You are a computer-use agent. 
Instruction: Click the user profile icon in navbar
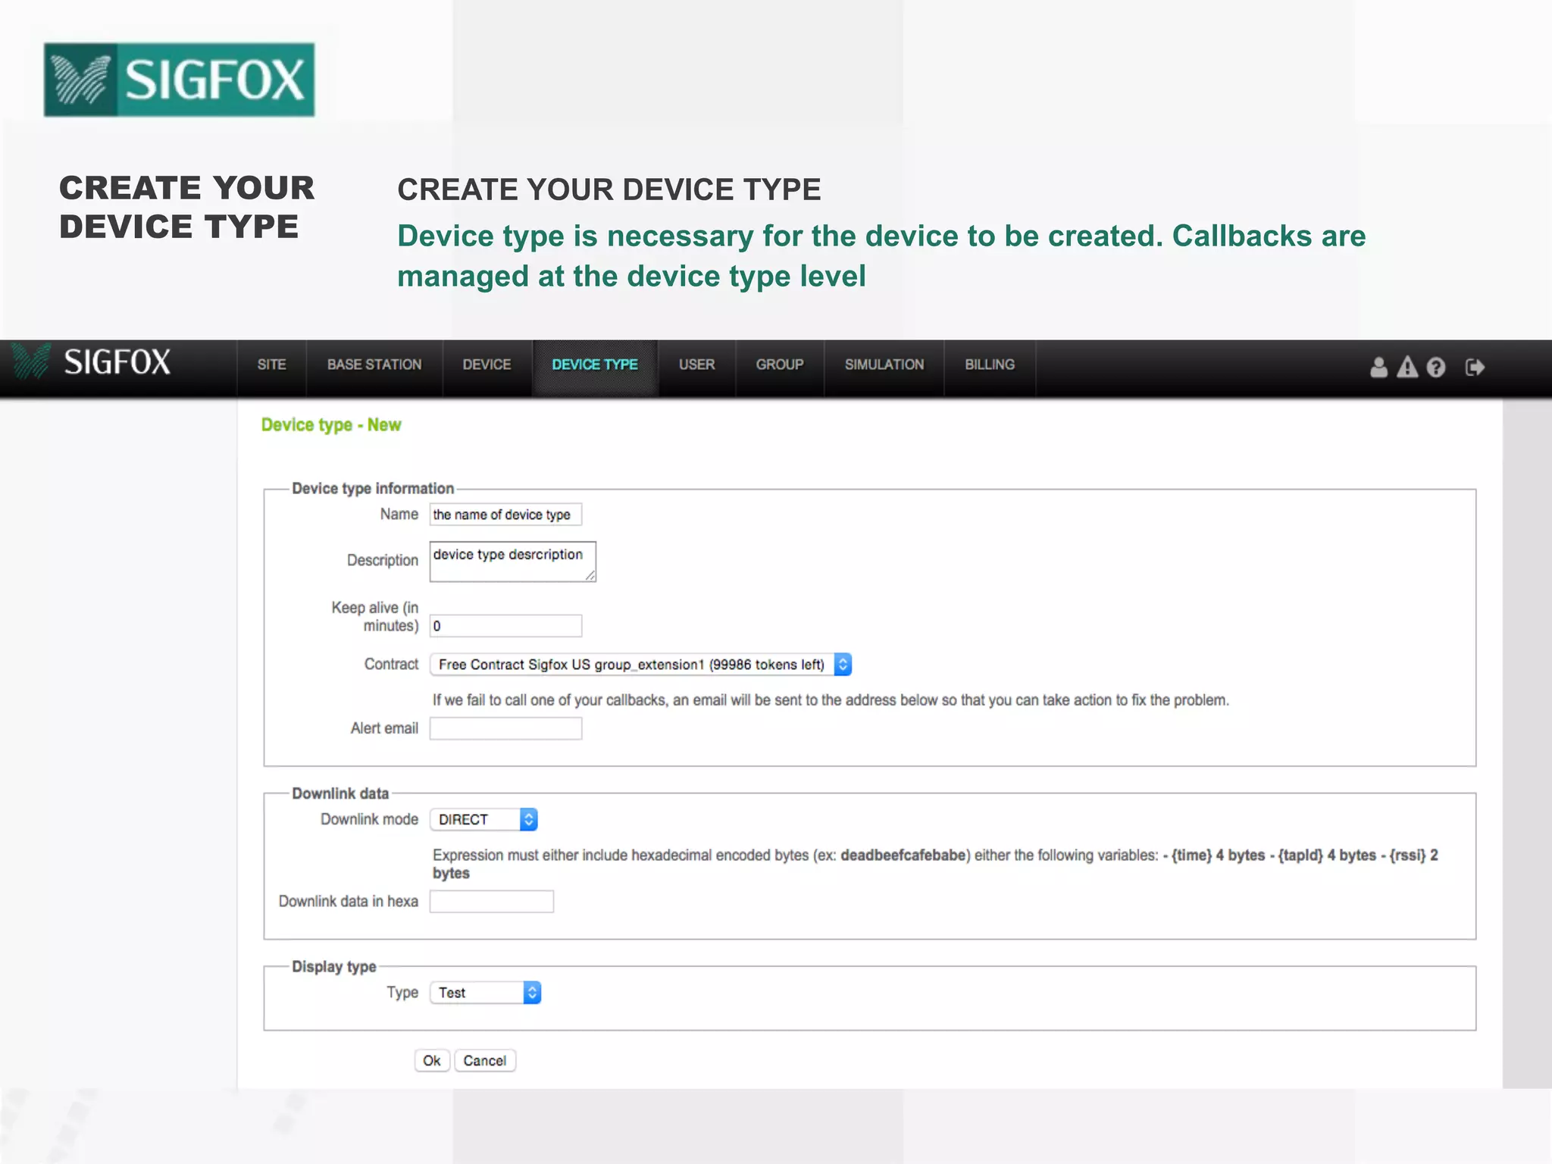(x=1378, y=368)
